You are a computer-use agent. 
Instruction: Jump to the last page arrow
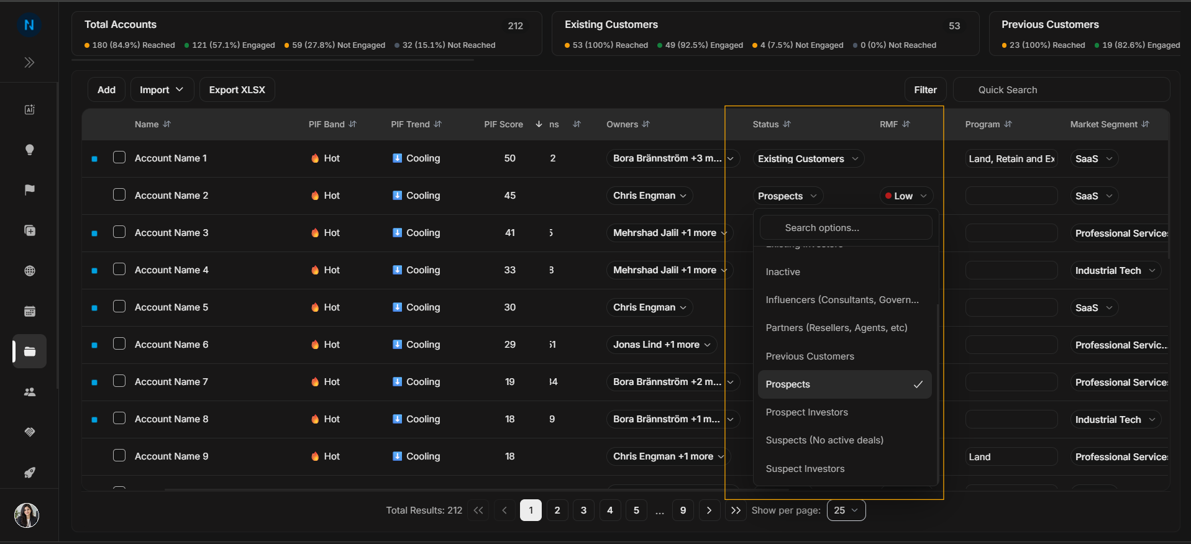736,510
